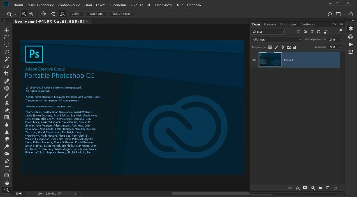This screenshot has width=357, height=197.
Task: Open the Layers panel menu
Action: click(341, 24)
